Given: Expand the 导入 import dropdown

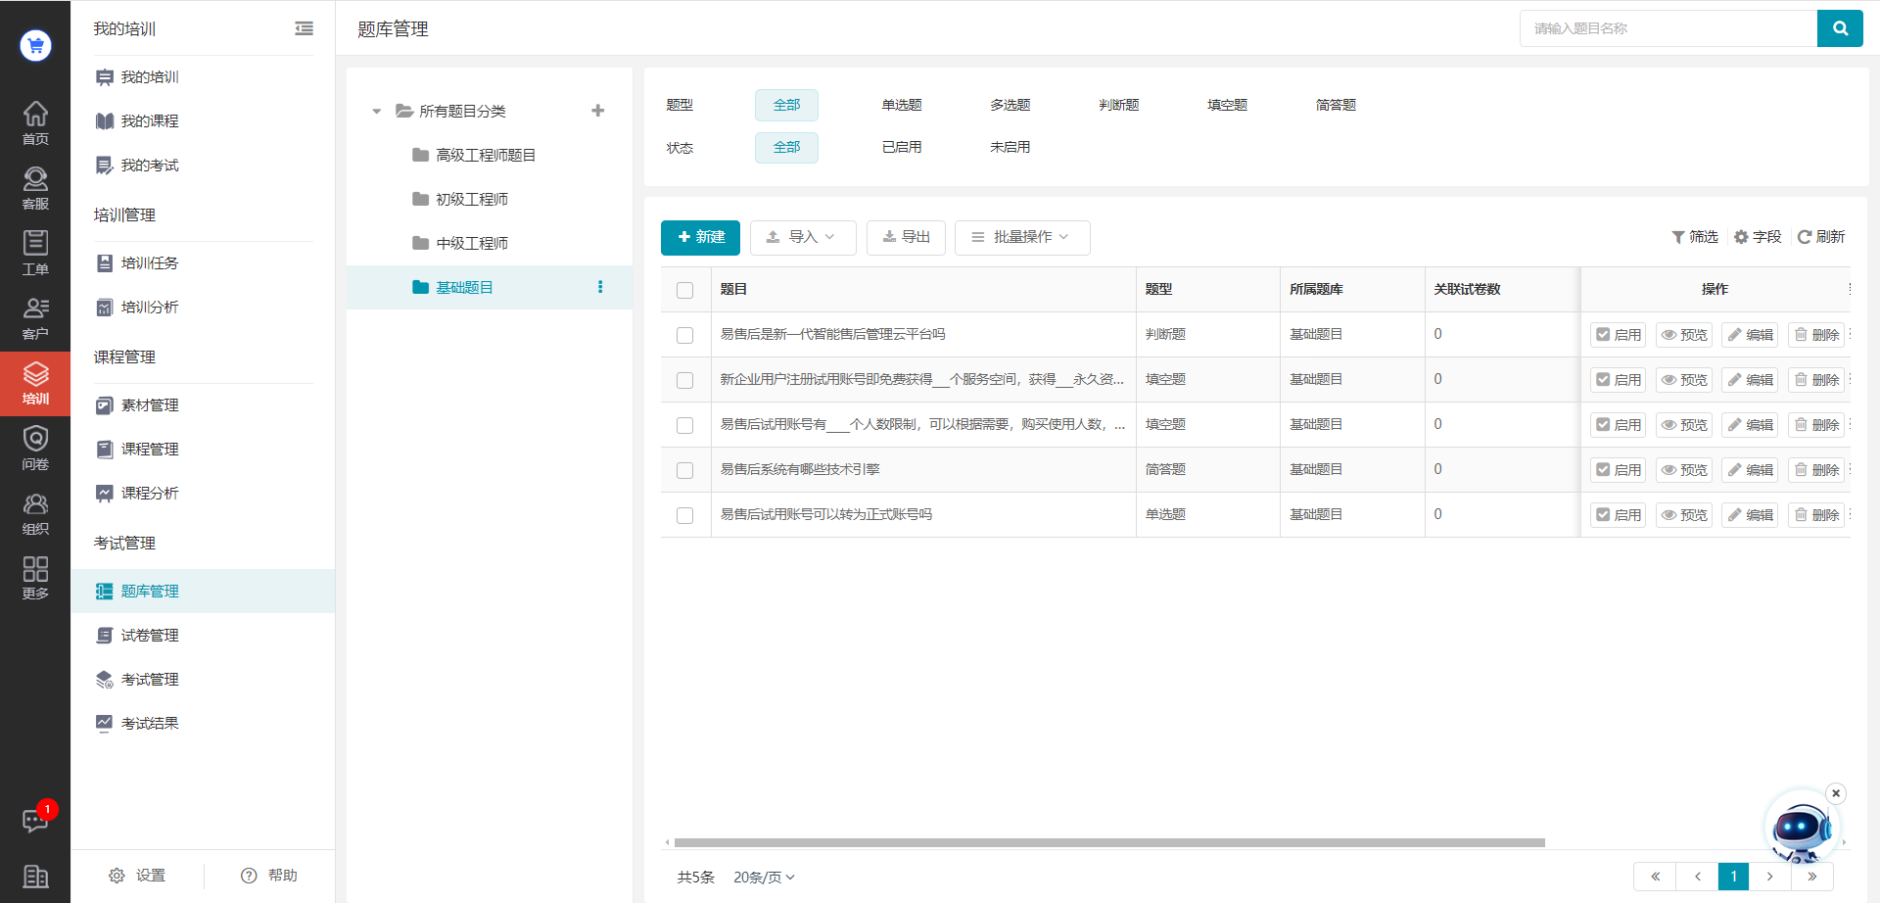Looking at the screenshot, I should point(802,237).
